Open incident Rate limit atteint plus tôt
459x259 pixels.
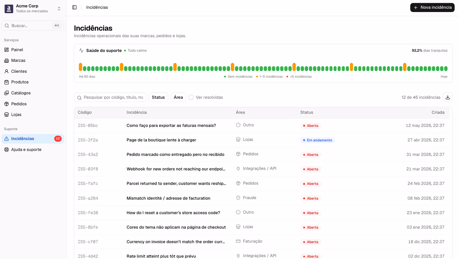point(161,256)
